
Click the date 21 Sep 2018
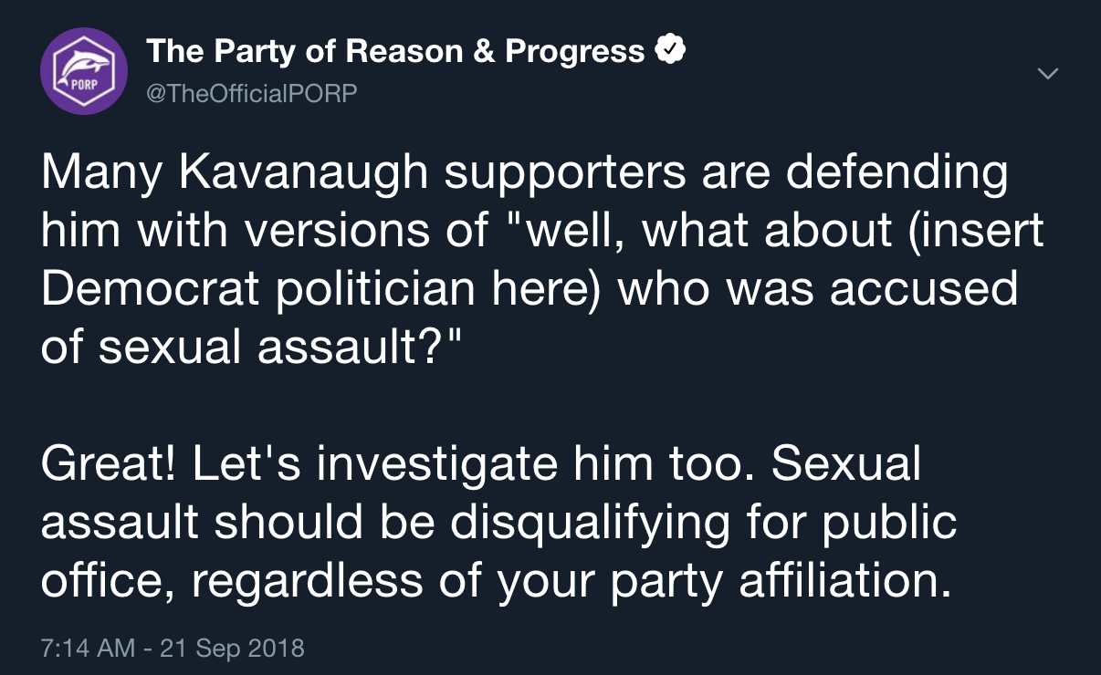click(x=232, y=649)
